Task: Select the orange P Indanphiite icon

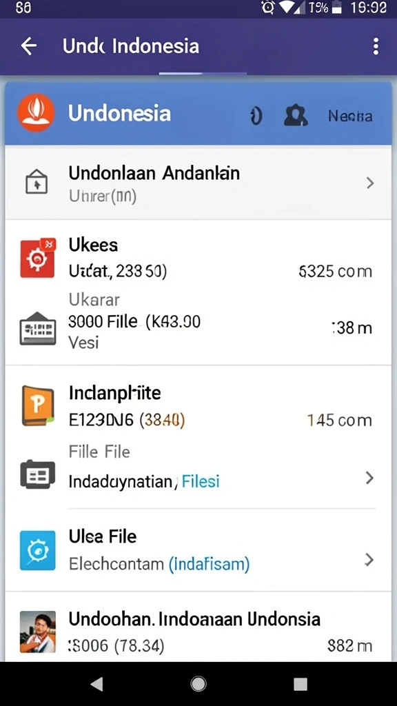Action: [x=38, y=405]
